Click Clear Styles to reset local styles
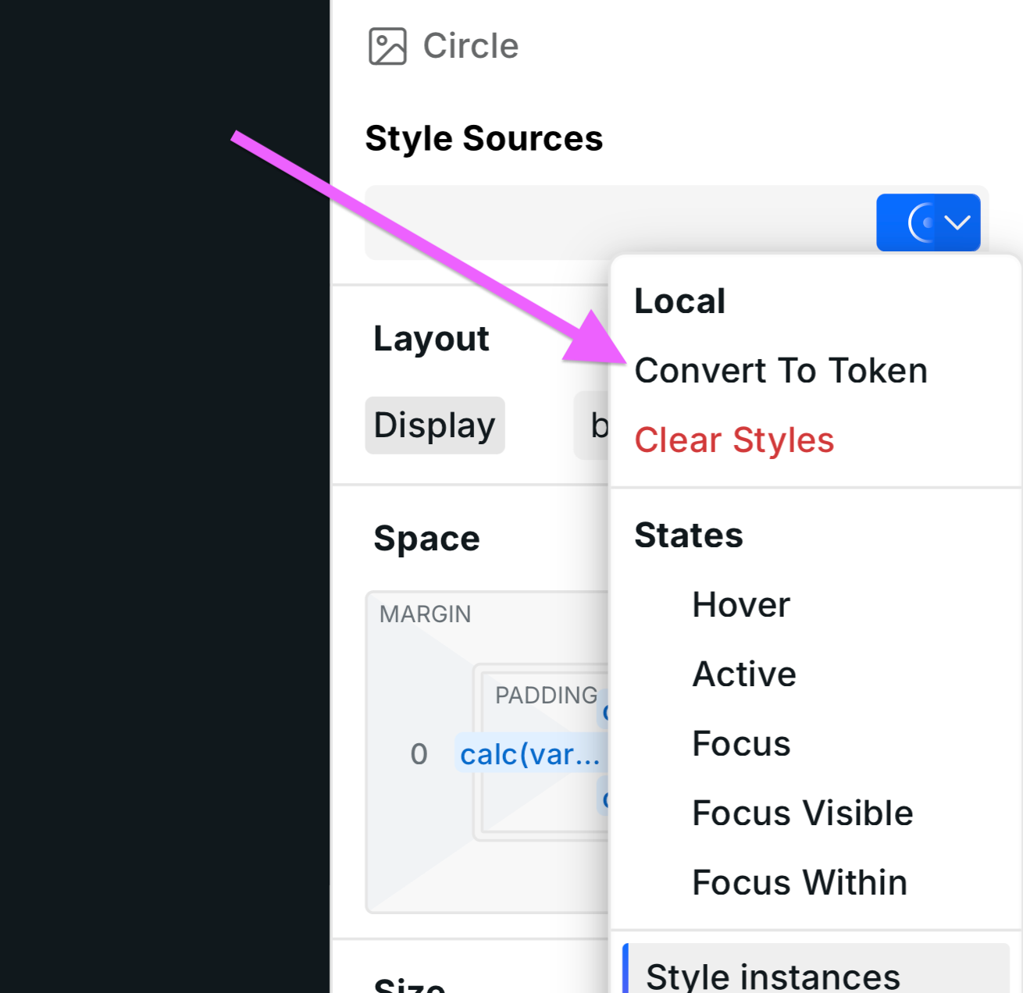 tap(734, 440)
